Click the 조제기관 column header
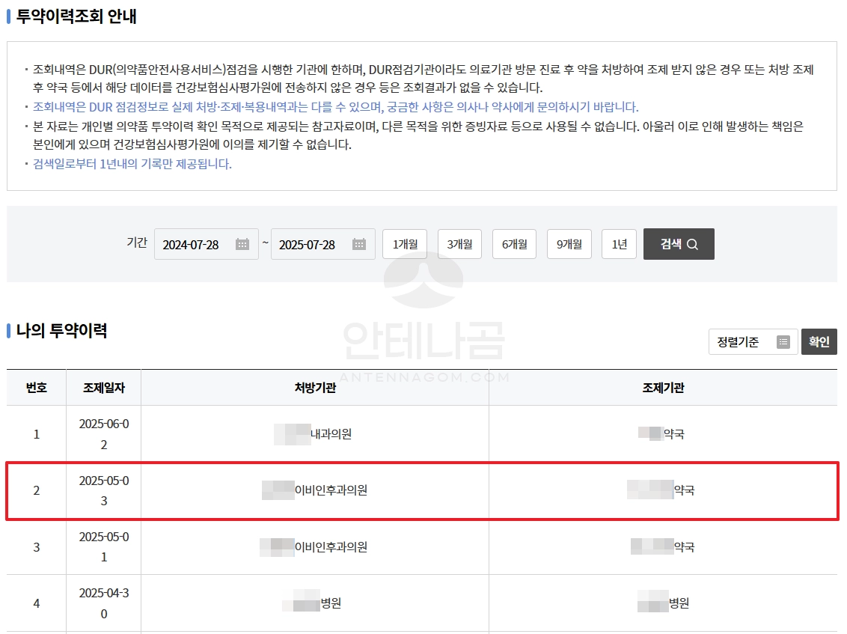847x634 pixels. click(663, 388)
